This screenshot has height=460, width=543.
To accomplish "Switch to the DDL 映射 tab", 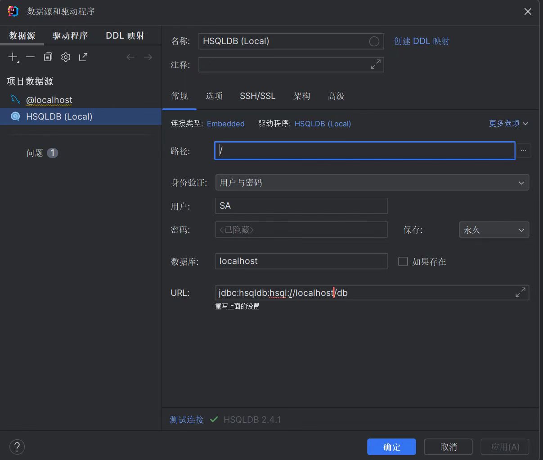I will 125,36.
